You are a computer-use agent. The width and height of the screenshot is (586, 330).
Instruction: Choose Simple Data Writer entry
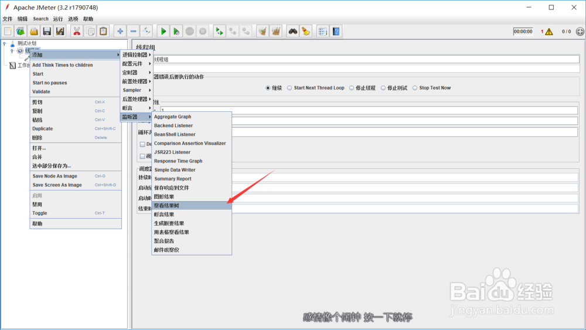point(192,169)
